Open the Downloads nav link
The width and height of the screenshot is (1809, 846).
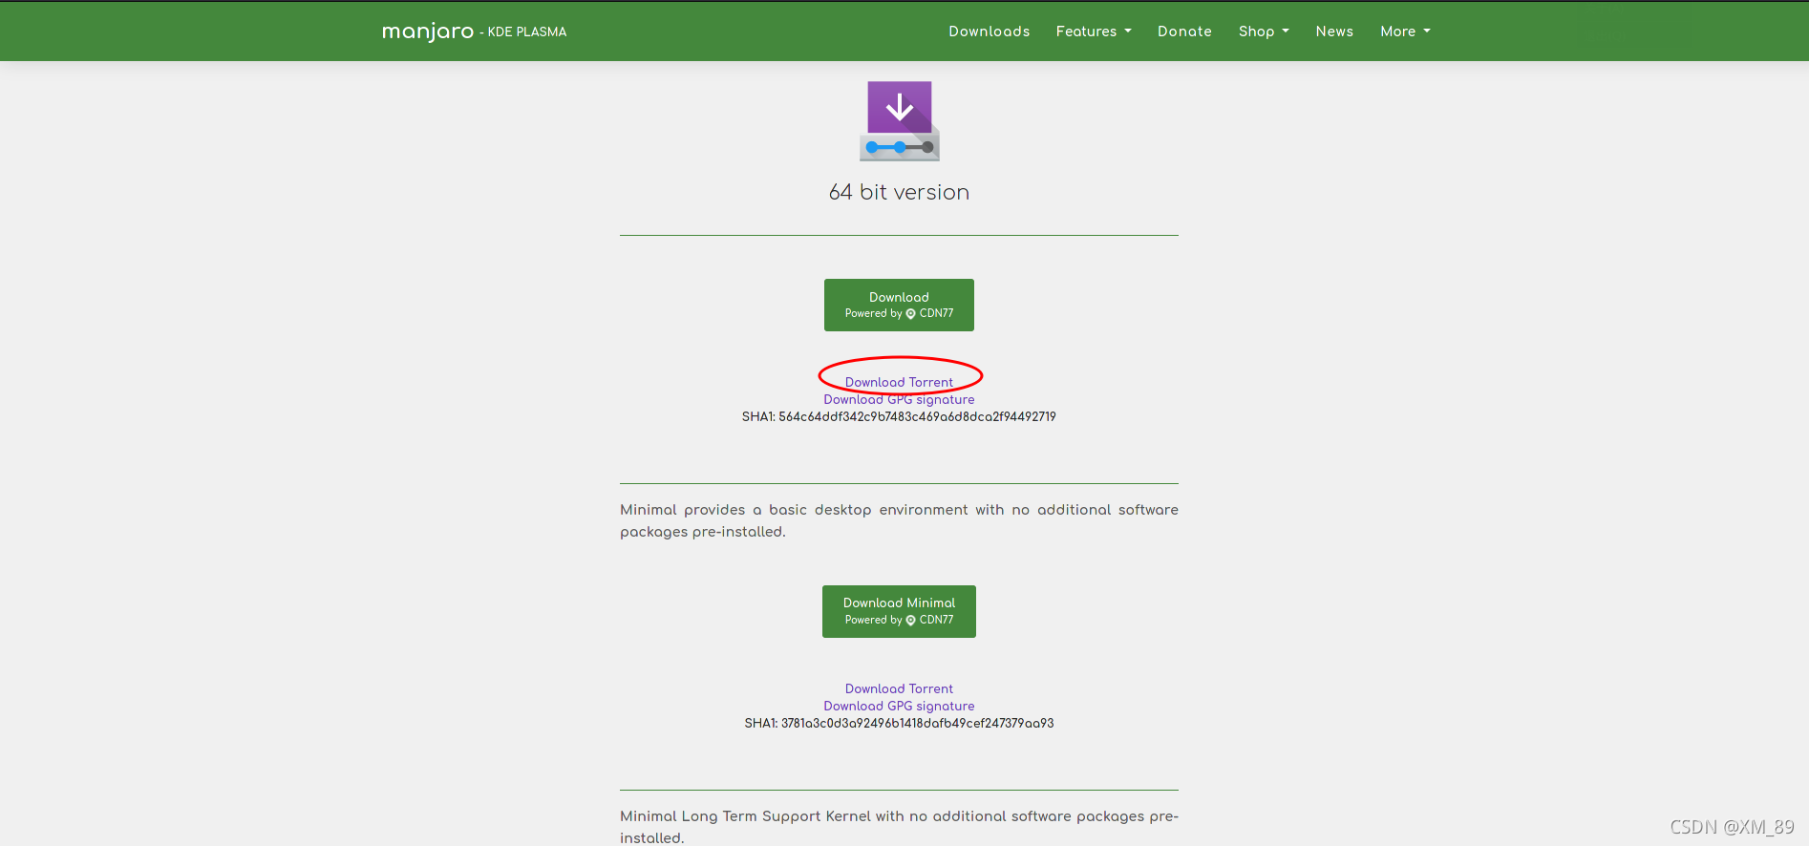[x=989, y=32]
